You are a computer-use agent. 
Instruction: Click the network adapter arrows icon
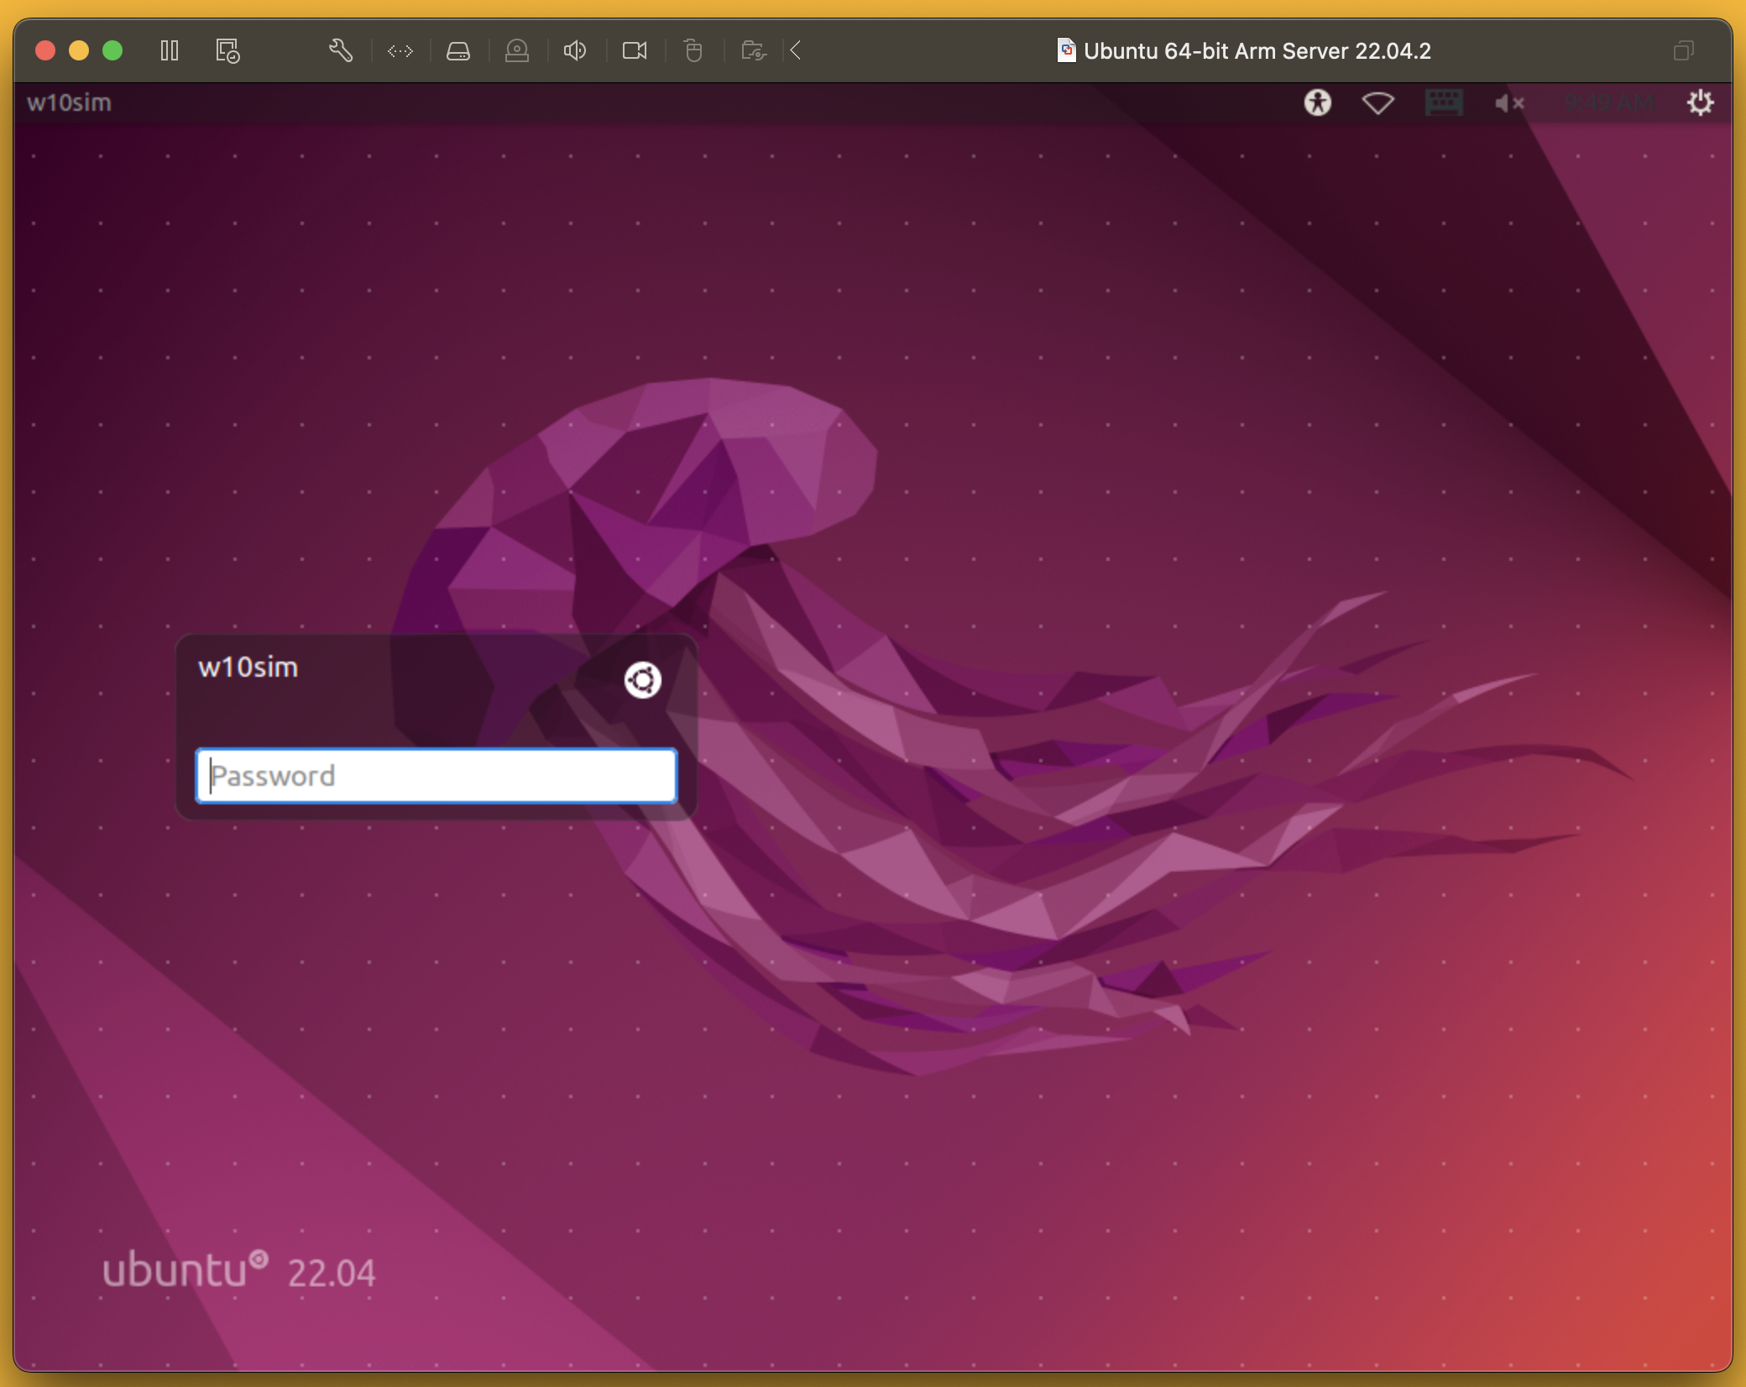pyautogui.click(x=400, y=51)
